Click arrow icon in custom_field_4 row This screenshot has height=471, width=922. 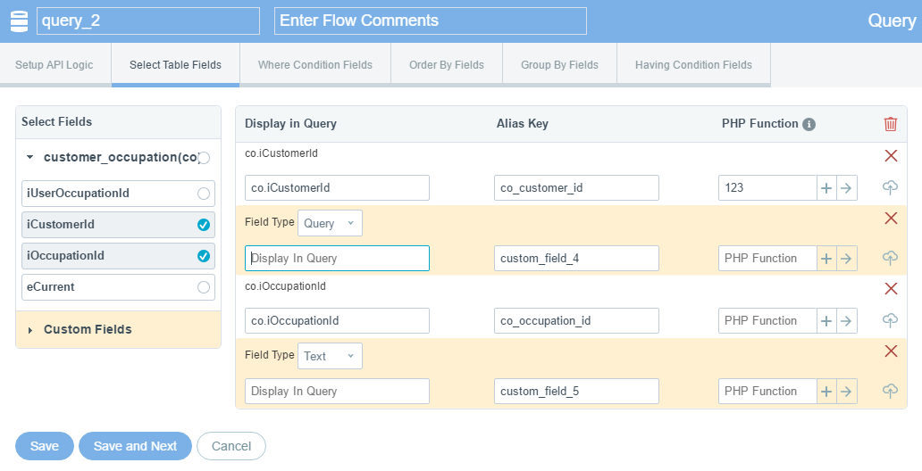(x=846, y=259)
